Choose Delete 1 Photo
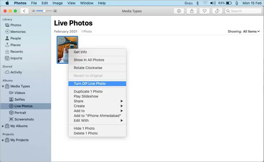This screenshot has width=264, height=162. click(97, 133)
